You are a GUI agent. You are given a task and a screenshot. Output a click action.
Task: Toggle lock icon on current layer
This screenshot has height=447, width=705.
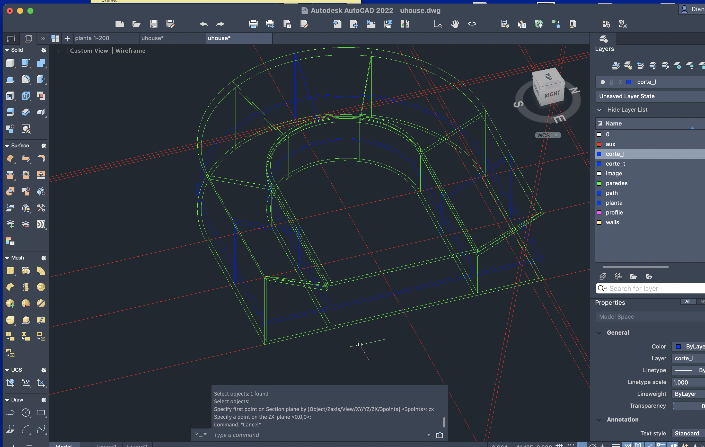611,82
